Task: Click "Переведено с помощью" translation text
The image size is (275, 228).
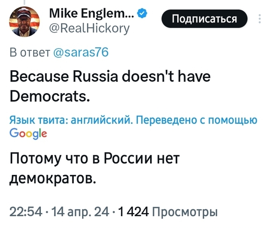Action: [x=196, y=121]
